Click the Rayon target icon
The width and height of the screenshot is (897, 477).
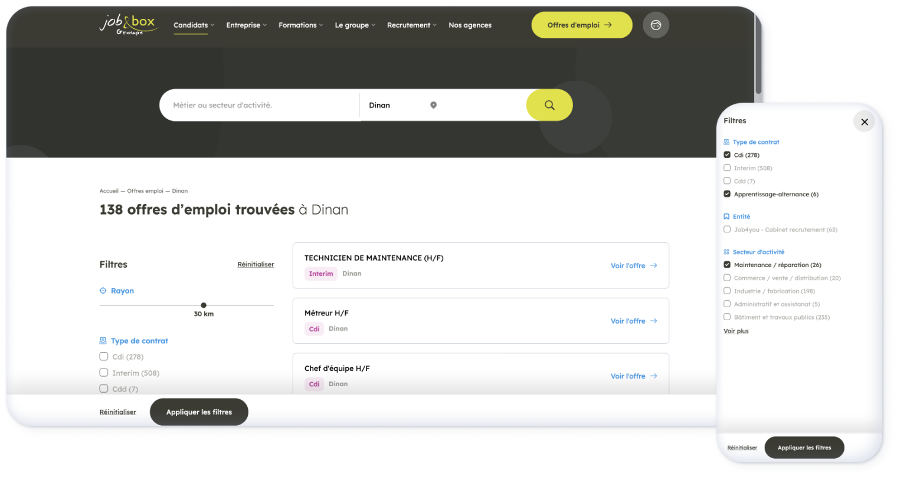[x=103, y=291]
